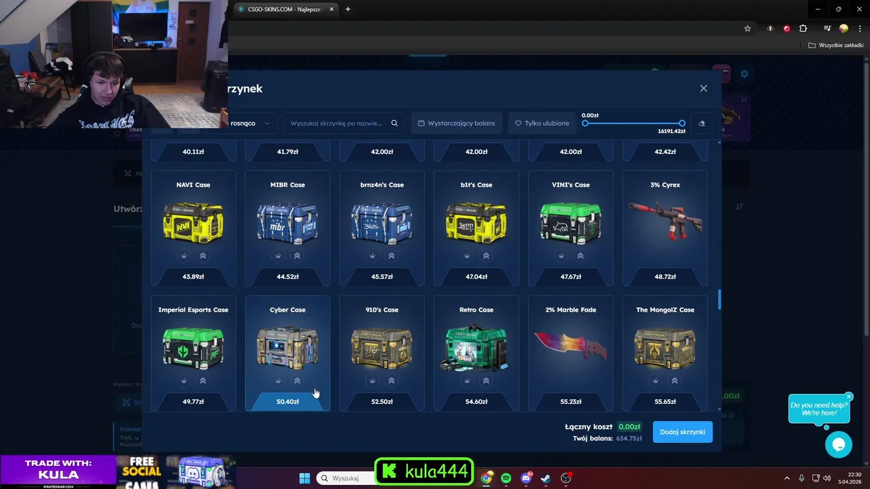Close the case selection dialog
This screenshot has height=489, width=870.
tap(703, 88)
